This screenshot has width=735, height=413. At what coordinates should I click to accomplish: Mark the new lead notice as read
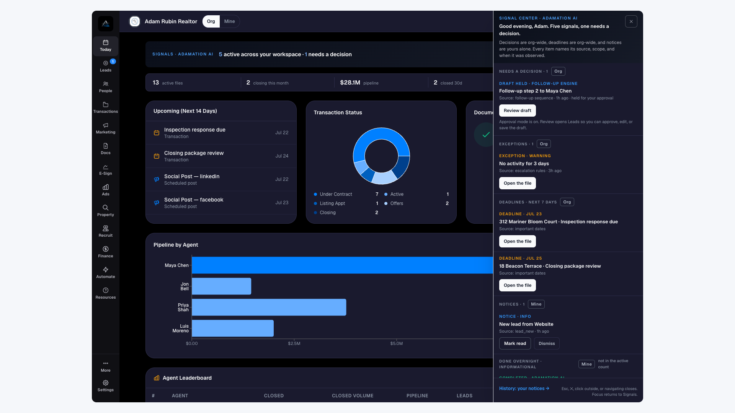(515, 343)
